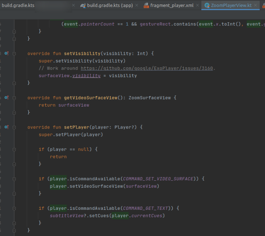This screenshot has height=236, width=265.
Task: Close the ZoomPlayerView.kt tab
Action: coord(256,5)
